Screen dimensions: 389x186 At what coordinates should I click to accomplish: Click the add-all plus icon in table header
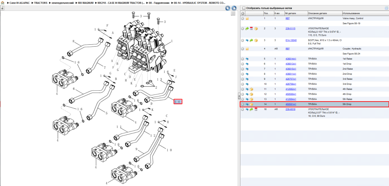tap(243, 13)
